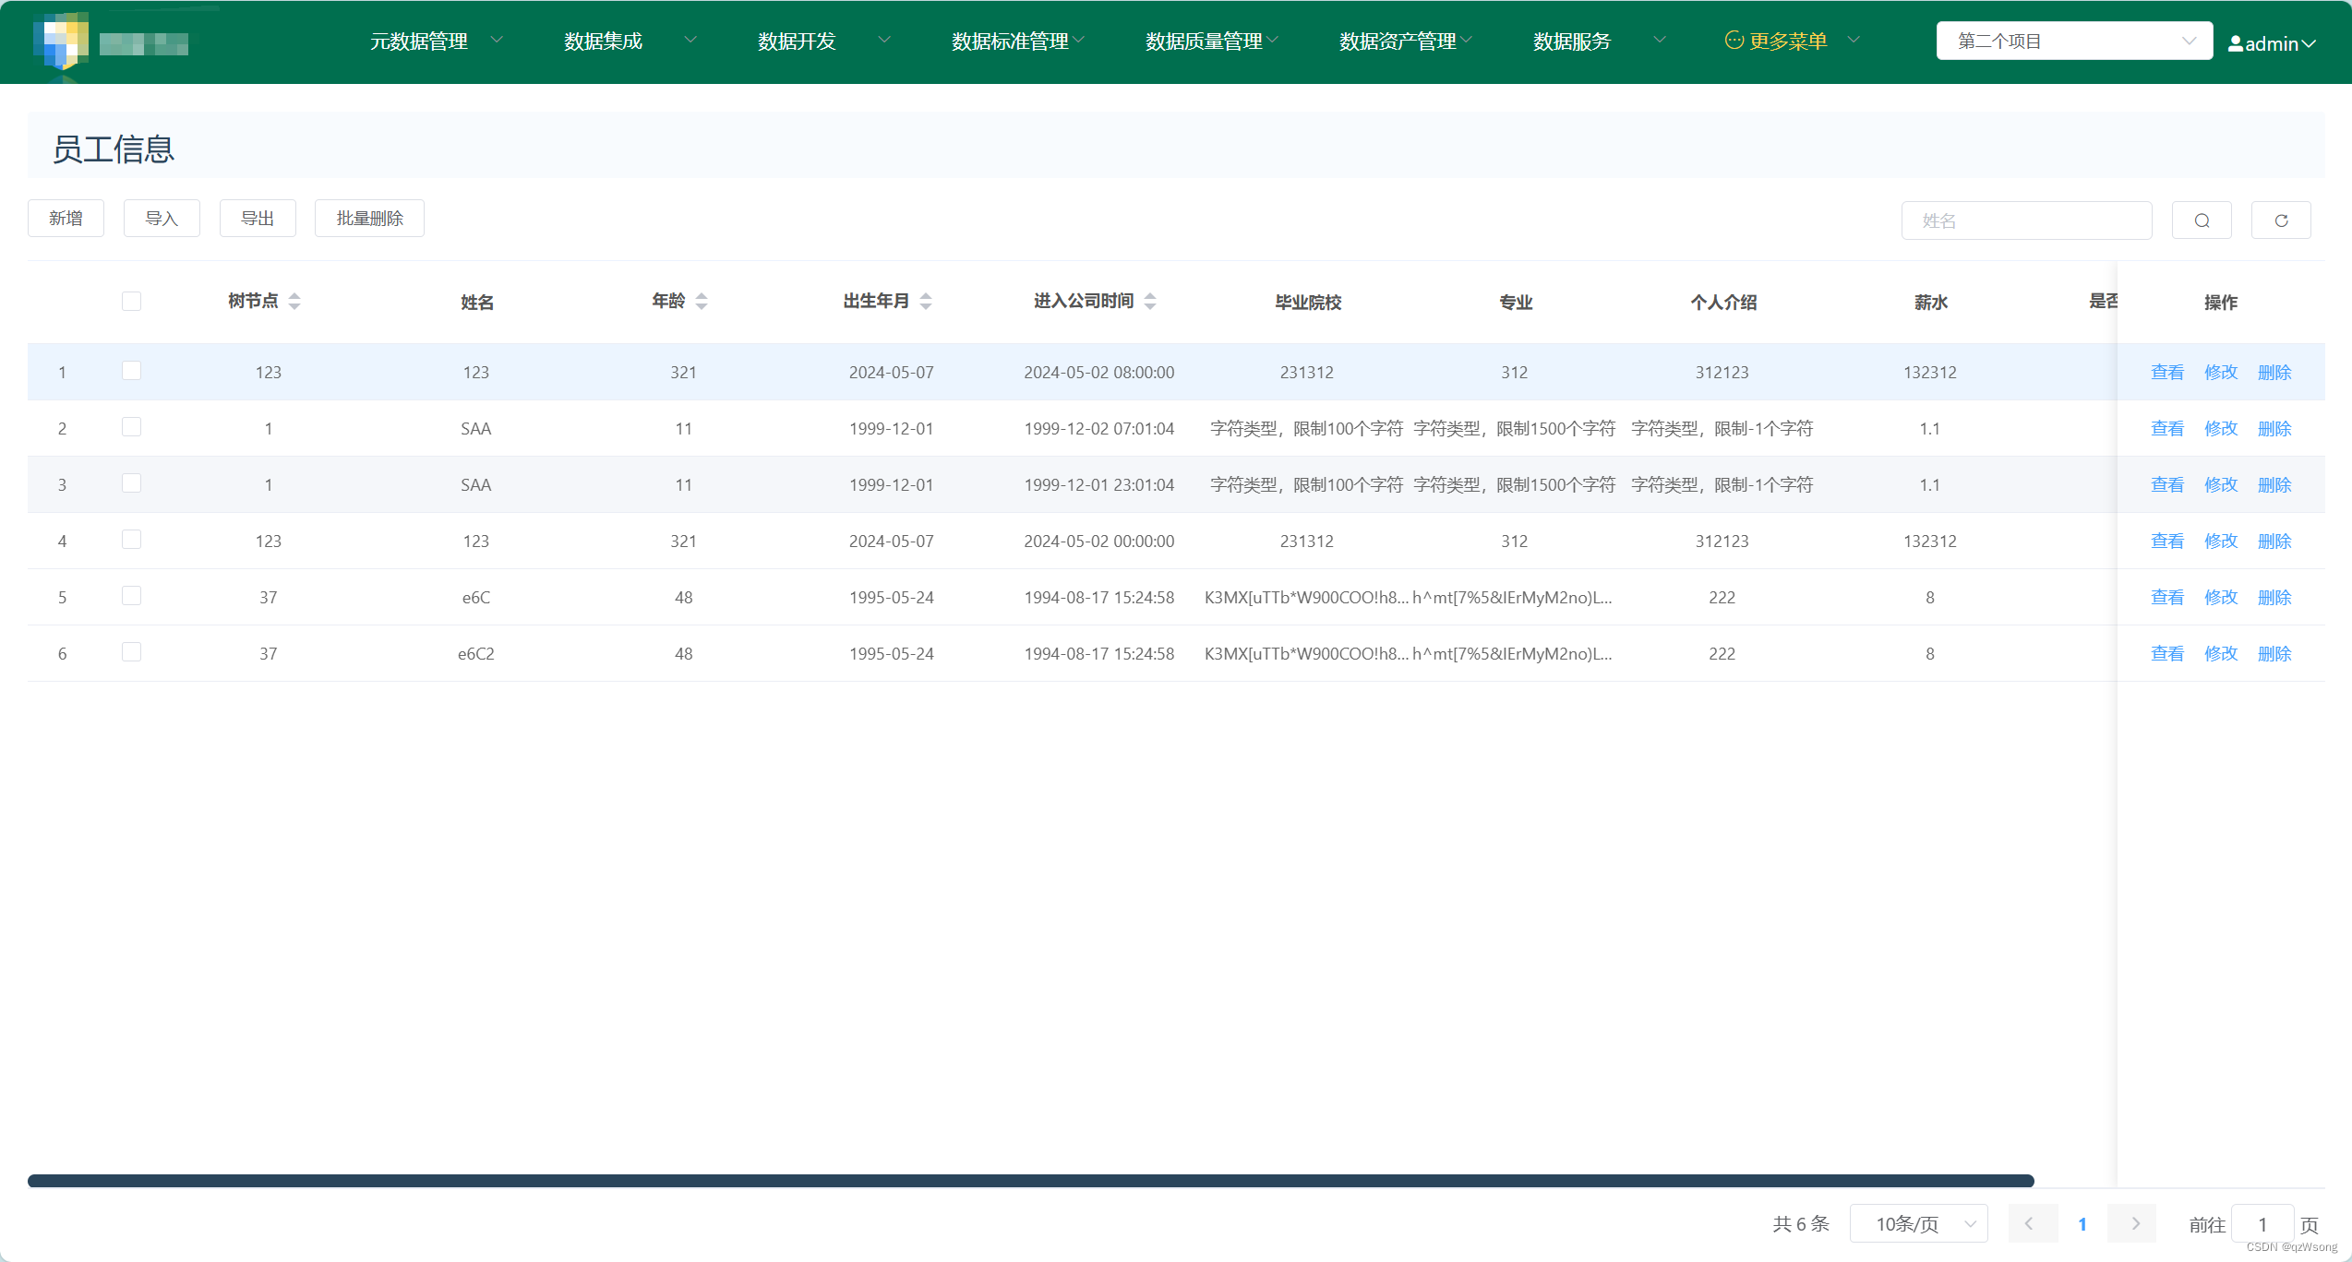Sort the table by 年龄 column arrows
This screenshot has width=2352, height=1262.
[x=702, y=301]
